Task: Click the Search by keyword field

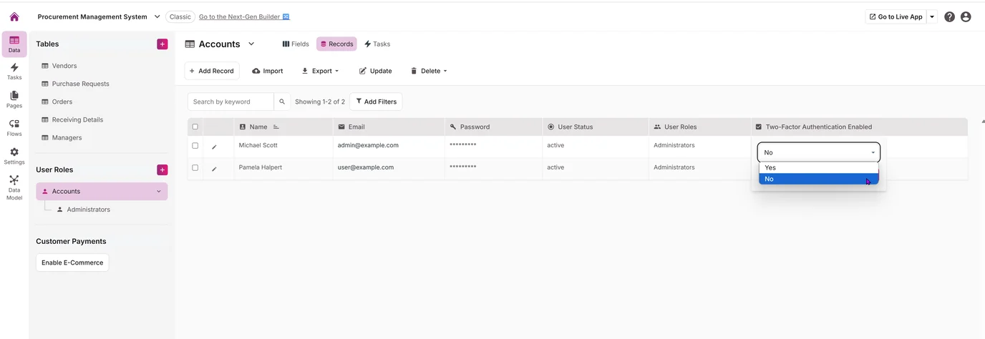Action: tap(231, 102)
